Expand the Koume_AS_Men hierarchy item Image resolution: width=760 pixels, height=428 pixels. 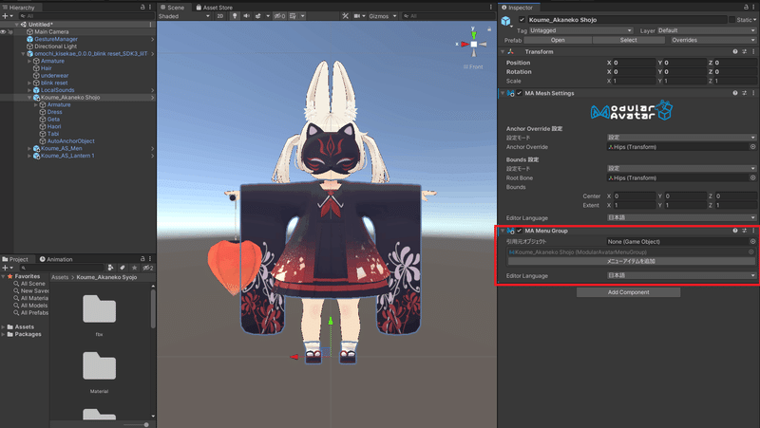pos(29,149)
